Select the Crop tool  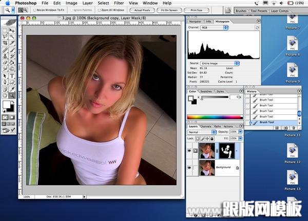tap(5, 43)
